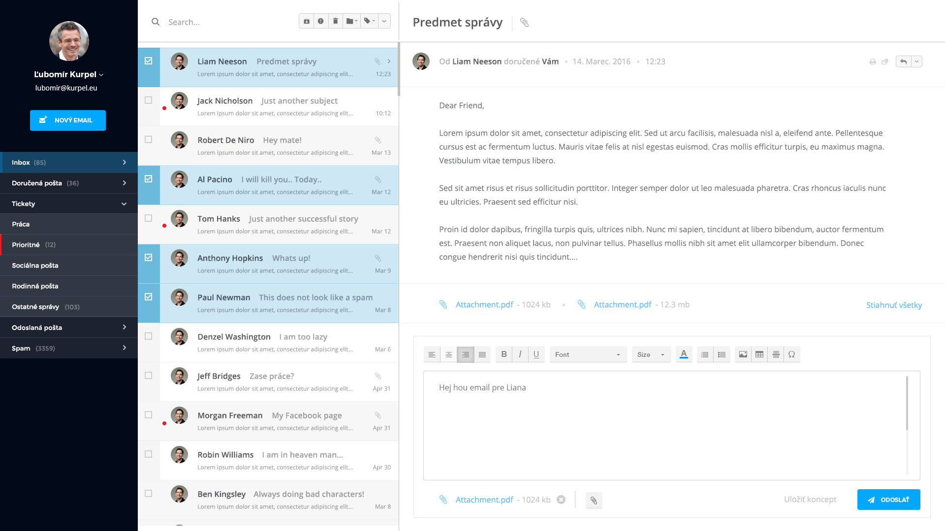Click the trash delete icon
Screen dimensions: 945x531
point(335,21)
